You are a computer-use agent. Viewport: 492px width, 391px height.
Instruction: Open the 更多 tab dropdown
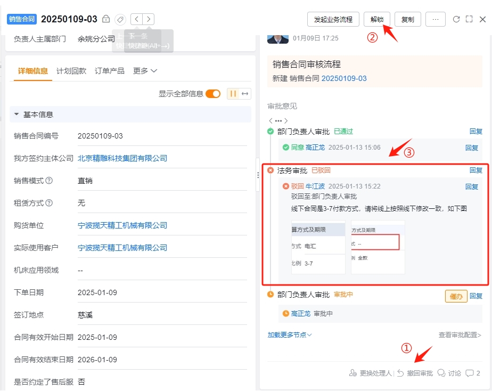(x=145, y=71)
